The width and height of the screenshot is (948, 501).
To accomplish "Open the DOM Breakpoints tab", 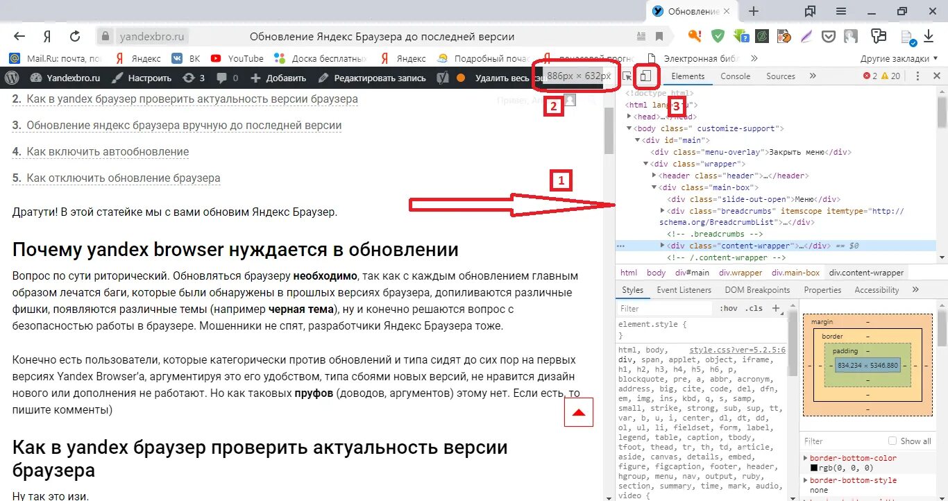I will [757, 289].
